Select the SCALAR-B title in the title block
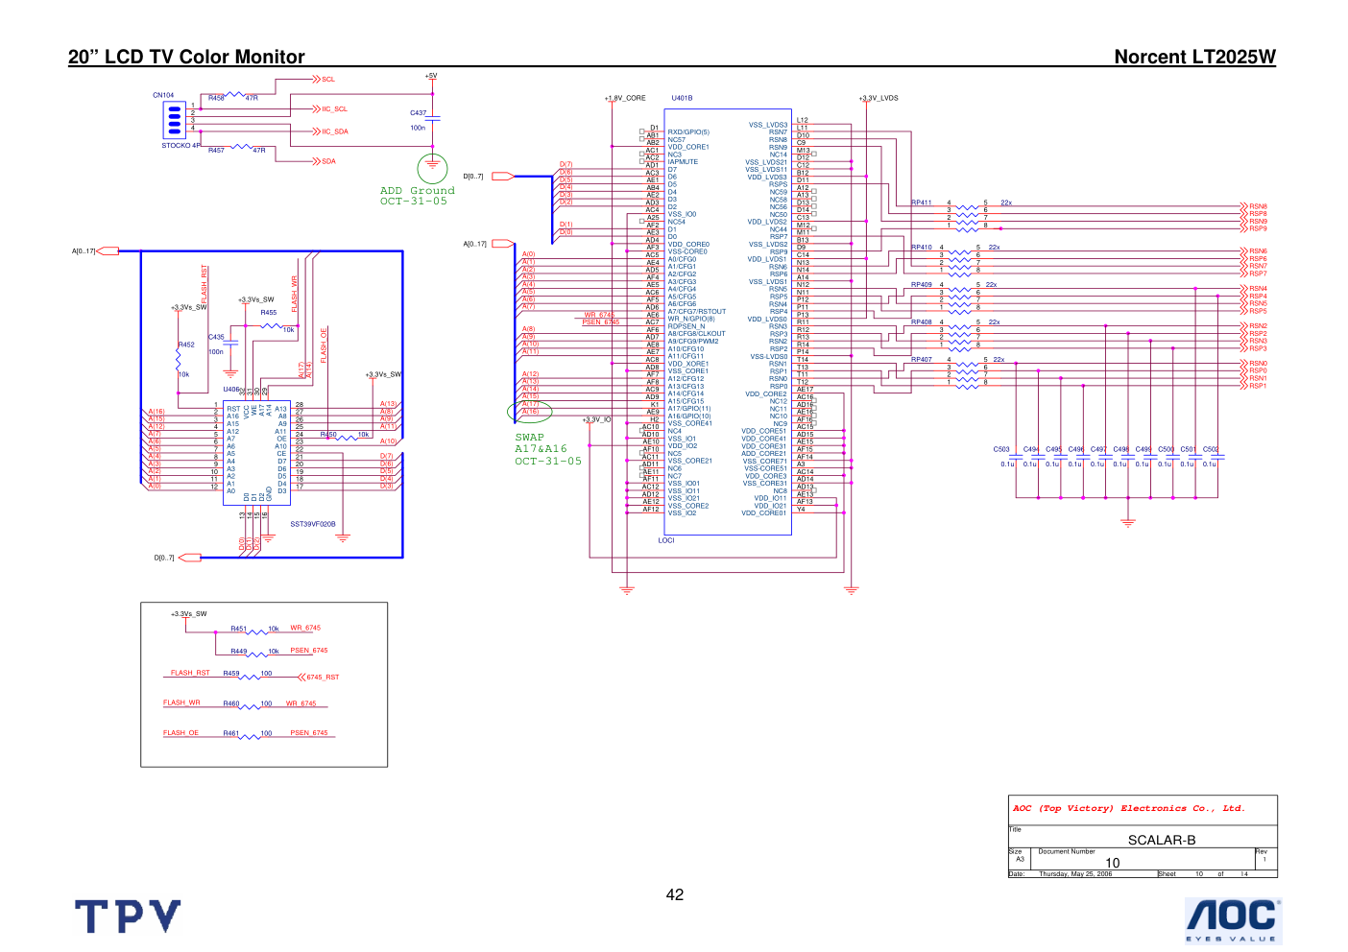Screen dimensions: 1348x952 (1161, 840)
